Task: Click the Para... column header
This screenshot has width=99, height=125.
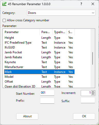Action: pyautogui.click(x=46, y=32)
